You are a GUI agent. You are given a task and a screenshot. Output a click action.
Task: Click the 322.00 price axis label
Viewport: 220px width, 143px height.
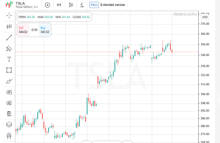point(205,75)
